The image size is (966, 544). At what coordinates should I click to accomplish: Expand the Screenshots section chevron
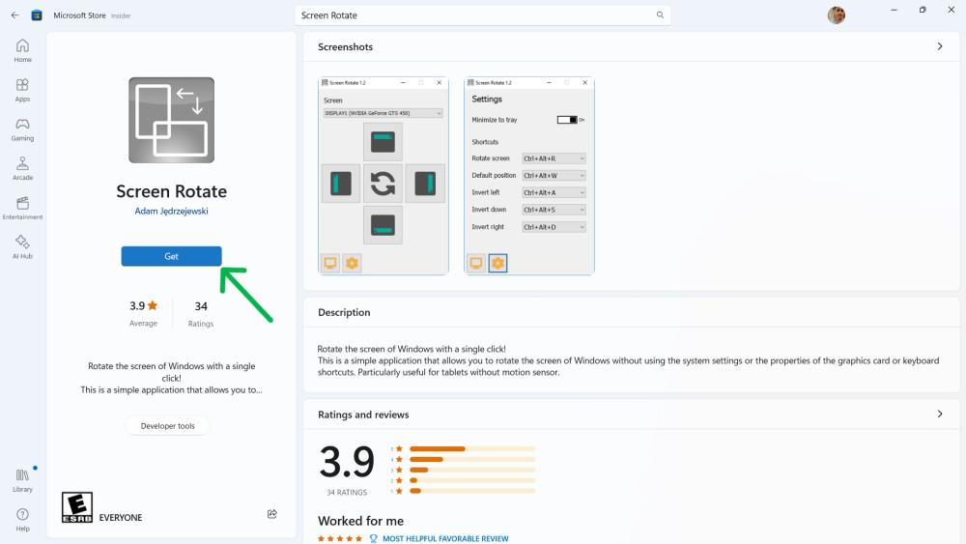click(940, 46)
